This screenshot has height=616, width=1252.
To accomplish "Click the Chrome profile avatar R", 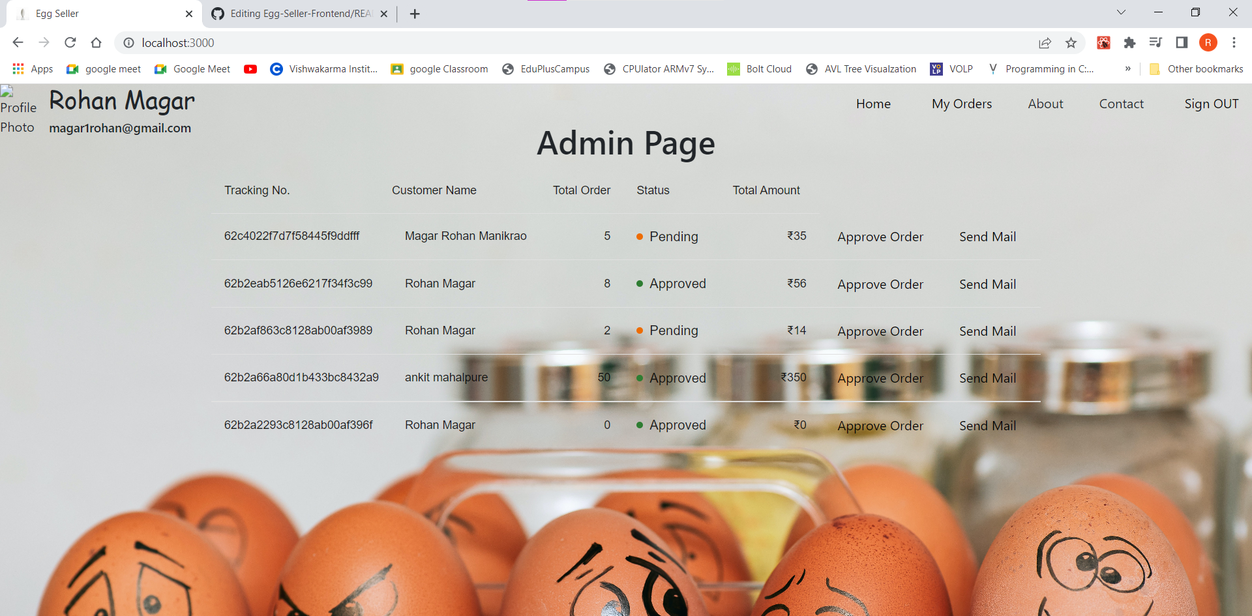I will [x=1209, y=42].
